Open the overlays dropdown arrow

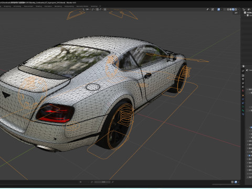coord(221,9)
